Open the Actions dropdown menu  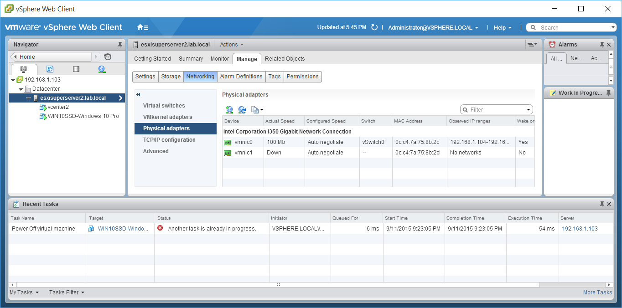pyautogui.click(x=232, y=45)
